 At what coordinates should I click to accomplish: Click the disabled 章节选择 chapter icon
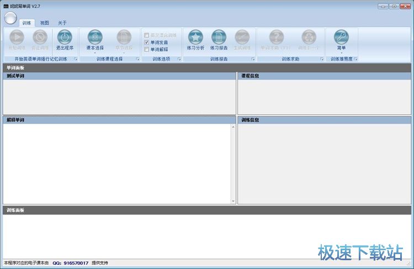[x=124, y=37]
